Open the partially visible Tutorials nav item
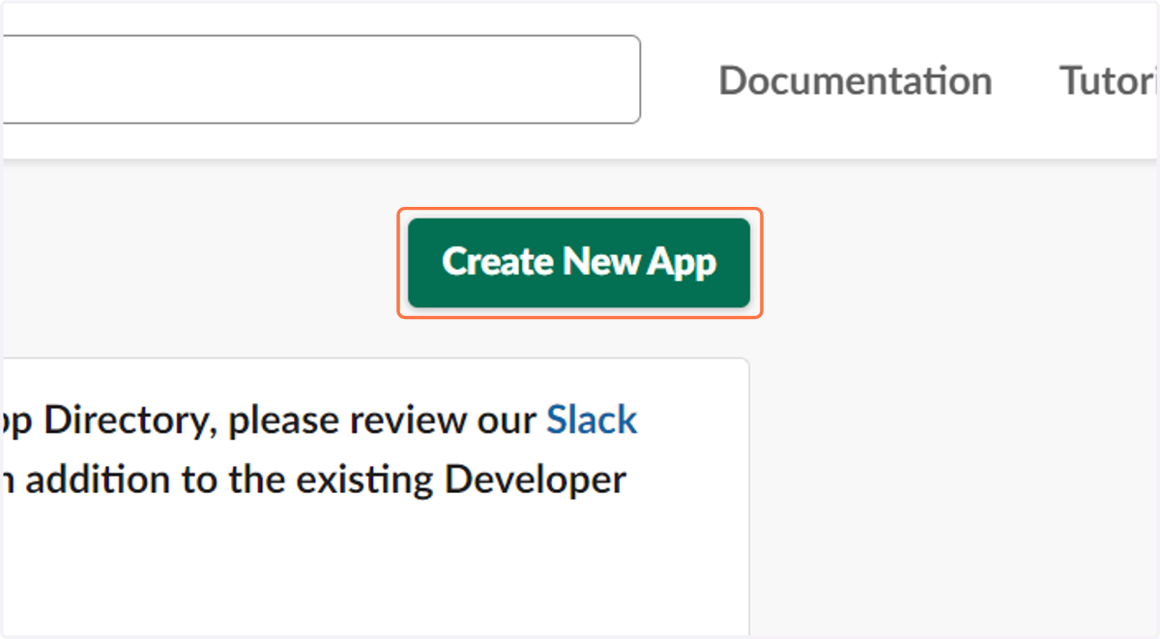The width and height of the screenshot is (1160, 639). [1109, 80]
